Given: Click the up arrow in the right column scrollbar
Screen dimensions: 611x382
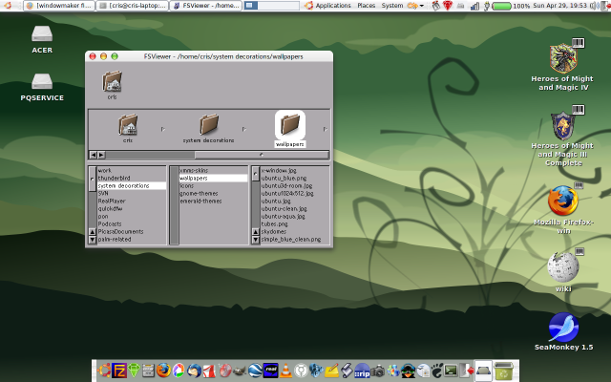Looking at the screenshot, I should coord(255,231).
